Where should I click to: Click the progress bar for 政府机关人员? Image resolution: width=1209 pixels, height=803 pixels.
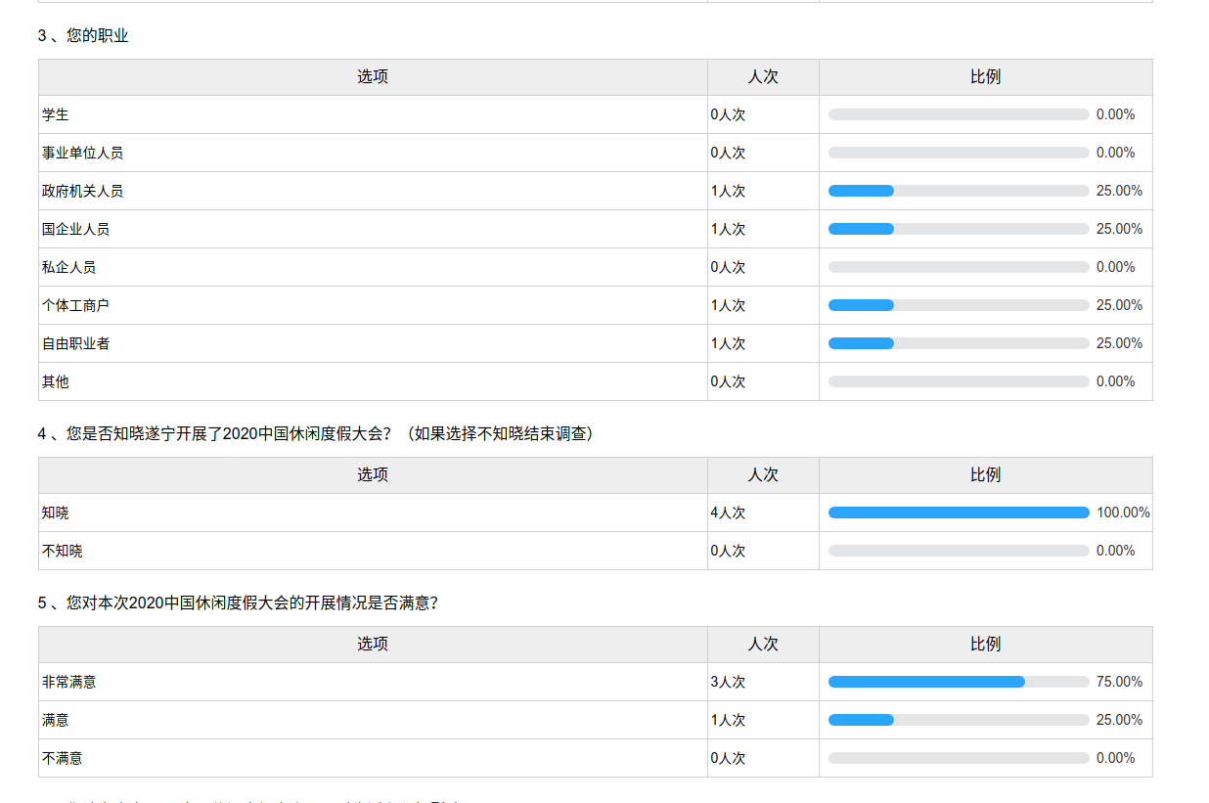click(x=958, y=191)
